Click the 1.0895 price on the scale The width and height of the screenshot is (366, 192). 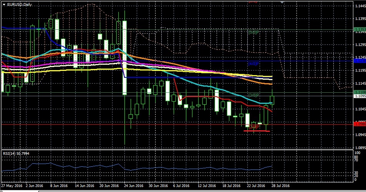point(360,148)
